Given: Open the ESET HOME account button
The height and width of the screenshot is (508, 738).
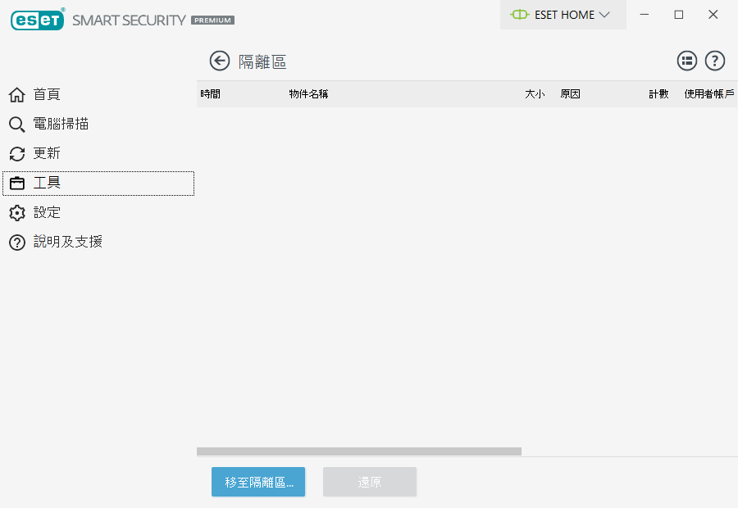Looking at the screenshot, I should click(x=563, y=15).
